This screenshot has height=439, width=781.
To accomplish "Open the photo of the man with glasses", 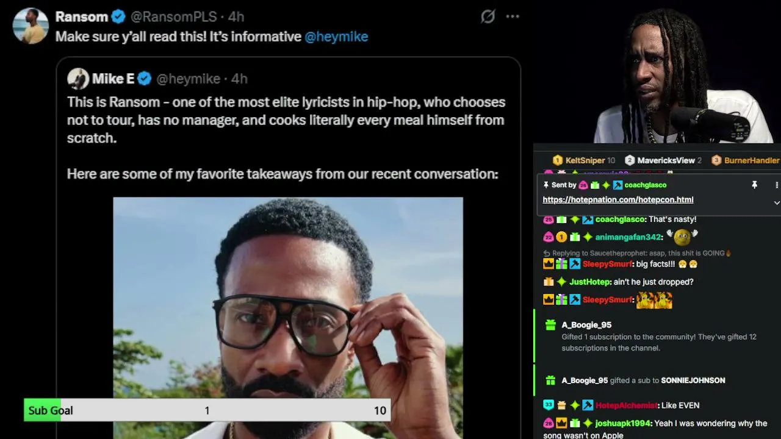I will (288, 318).
